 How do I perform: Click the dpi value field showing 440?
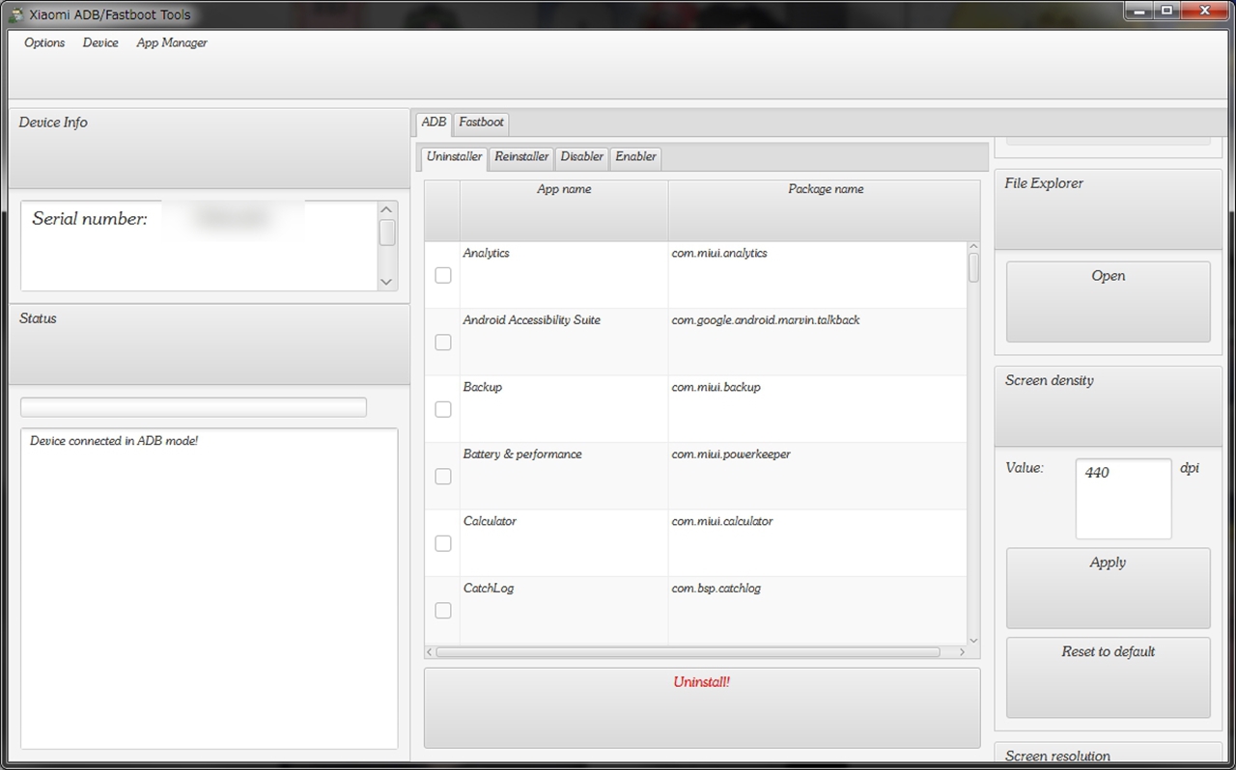pyautogui.click(x=1123, y=498)
